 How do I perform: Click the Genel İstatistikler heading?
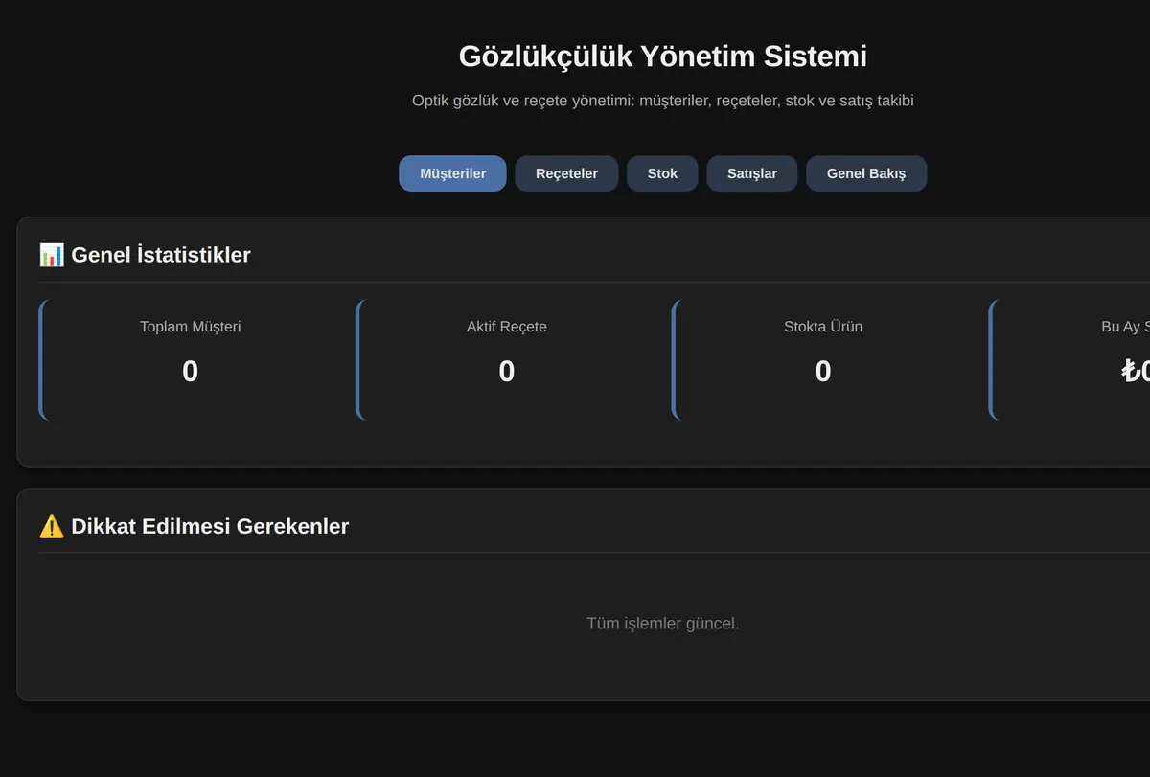pos(161,255)
